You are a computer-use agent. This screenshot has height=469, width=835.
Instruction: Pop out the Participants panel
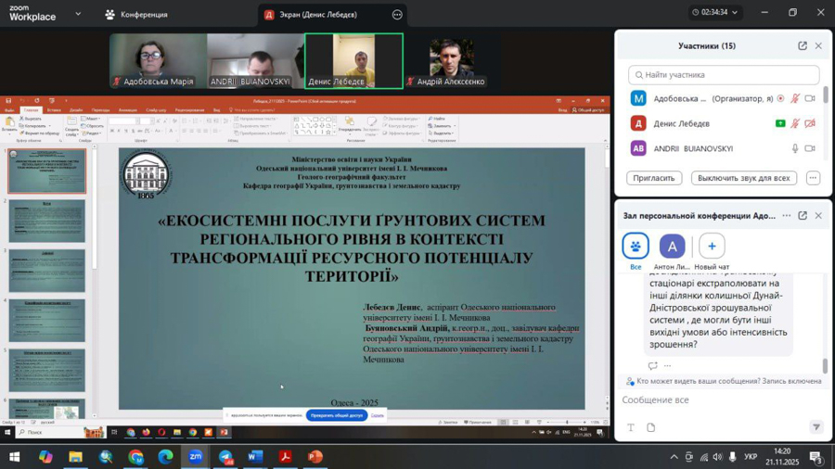tap(803, 45)
